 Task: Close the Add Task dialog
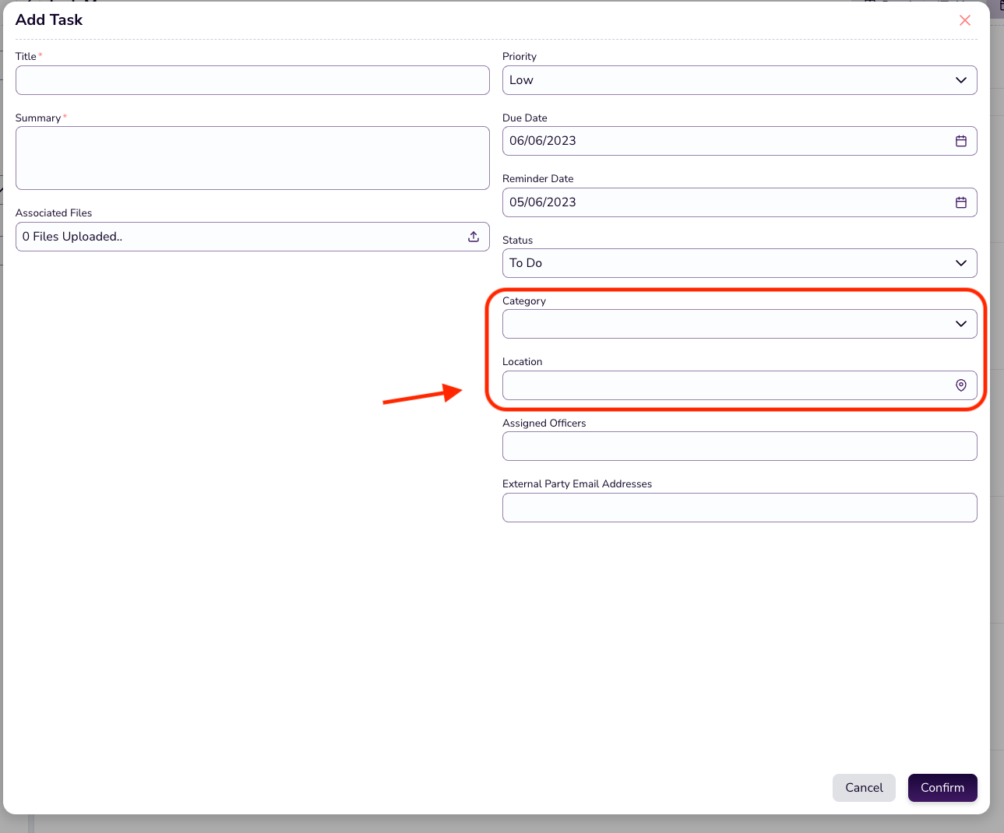click(x=965, y=20)
